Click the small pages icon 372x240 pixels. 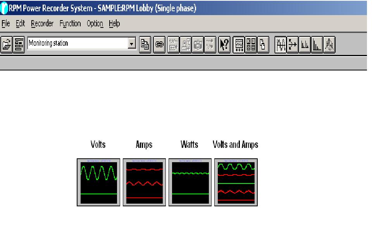[x=263, y=45]
